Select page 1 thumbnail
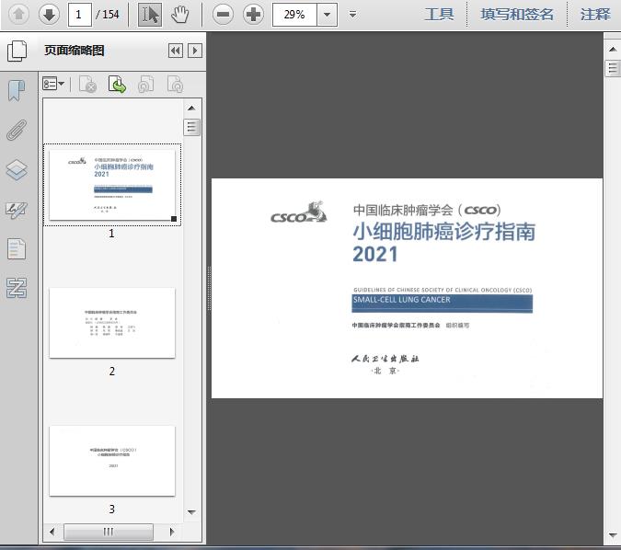Image resolution: width=621 pixels, height=550 pixels. click(112, 185)
